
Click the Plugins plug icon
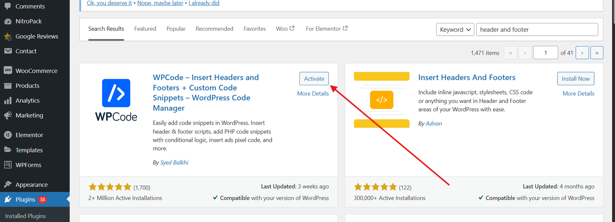point(8,199)
